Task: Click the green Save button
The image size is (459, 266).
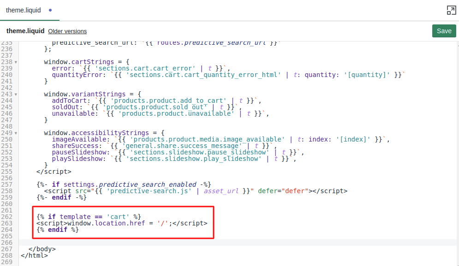Action: [x=444, y=31]
